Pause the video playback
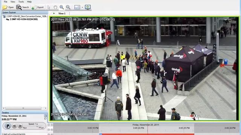 click(8, 126)
